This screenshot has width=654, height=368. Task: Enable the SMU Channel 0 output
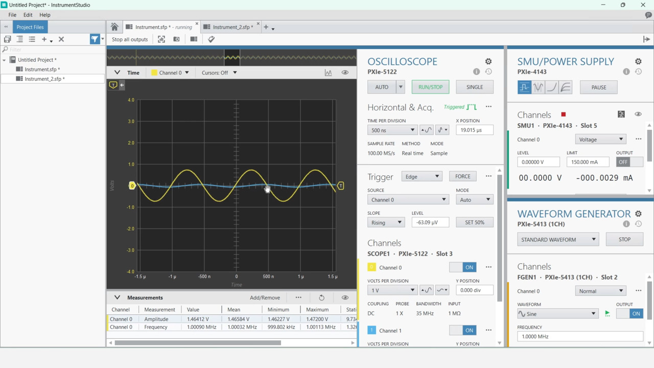[x=629, y=162]
